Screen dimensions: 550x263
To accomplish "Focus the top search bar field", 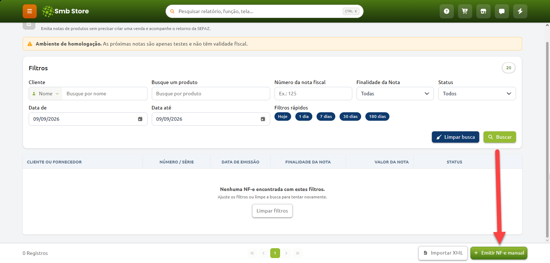I will (265, 11).
